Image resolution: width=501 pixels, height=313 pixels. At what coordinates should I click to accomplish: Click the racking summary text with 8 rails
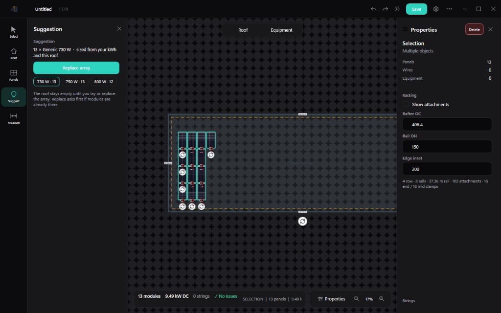click(x=445, y=184)
